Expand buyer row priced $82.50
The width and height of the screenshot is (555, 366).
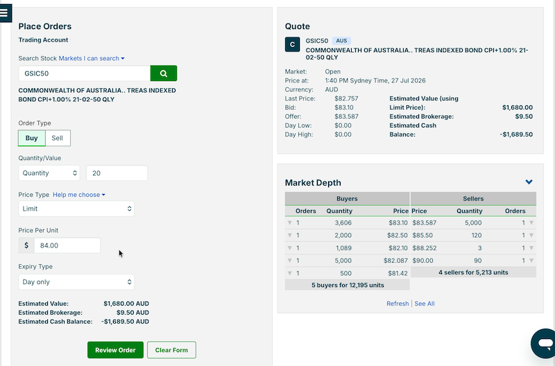tap(289, 235)
